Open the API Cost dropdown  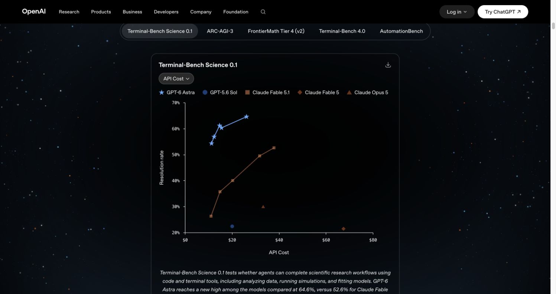click(176, 79)
